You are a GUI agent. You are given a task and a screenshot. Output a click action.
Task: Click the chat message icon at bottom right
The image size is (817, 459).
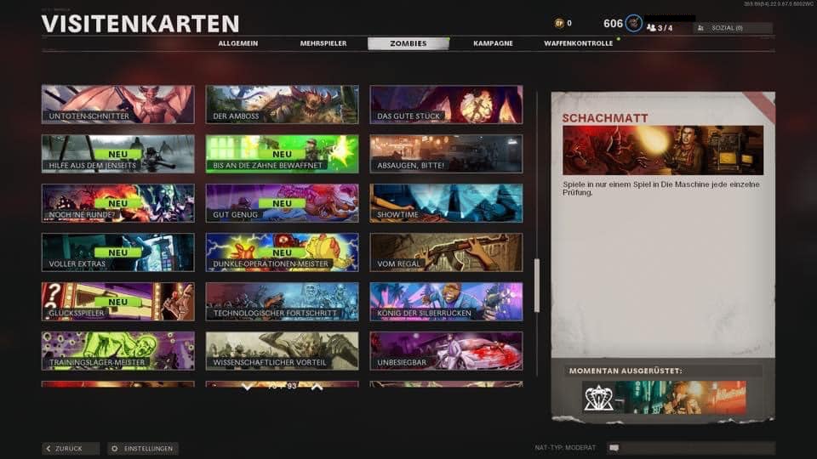click(x=614, y=447)
